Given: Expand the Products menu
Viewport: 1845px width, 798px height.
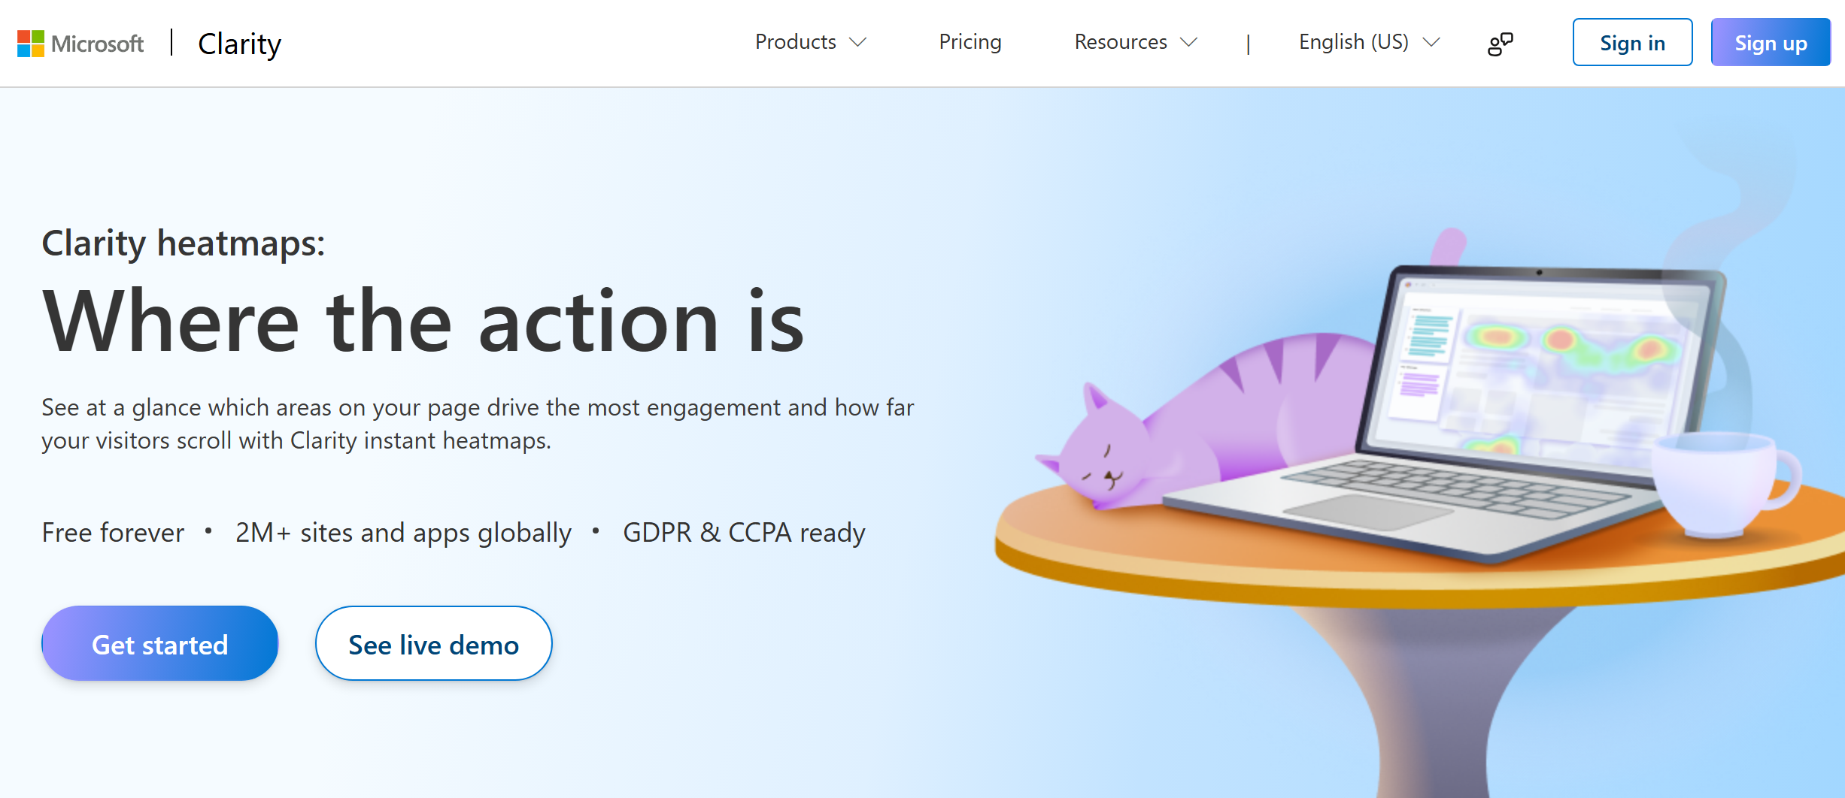Looking at the screenshot, I should tap(811, 42).
